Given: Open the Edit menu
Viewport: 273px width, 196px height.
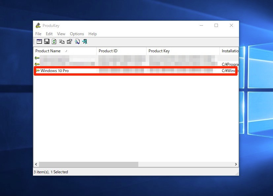Looking at the screenshot, I should 49,34.
